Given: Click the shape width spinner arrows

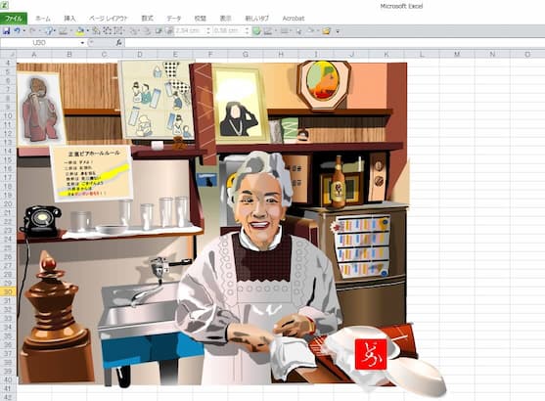Looking at the screenshot, I should tap(247, 31).
